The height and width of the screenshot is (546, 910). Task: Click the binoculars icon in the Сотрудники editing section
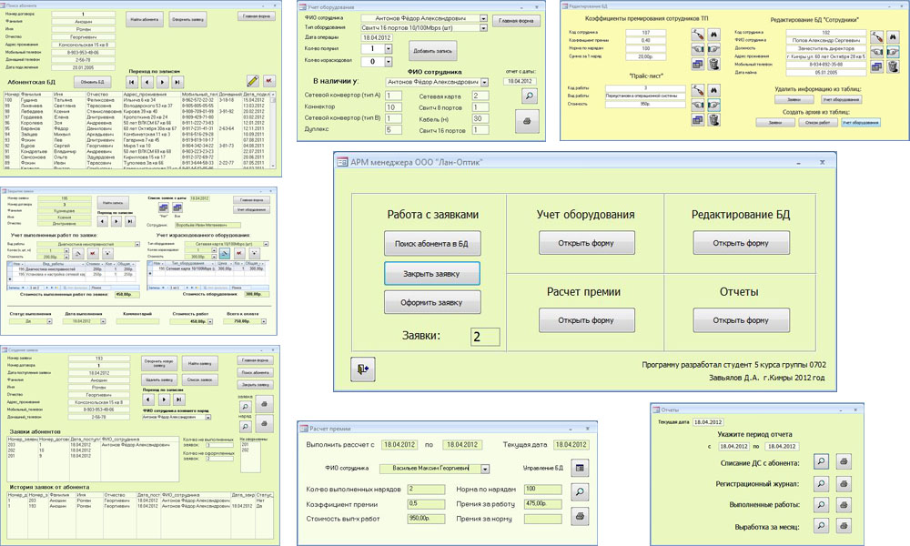[x=893, y=37]
